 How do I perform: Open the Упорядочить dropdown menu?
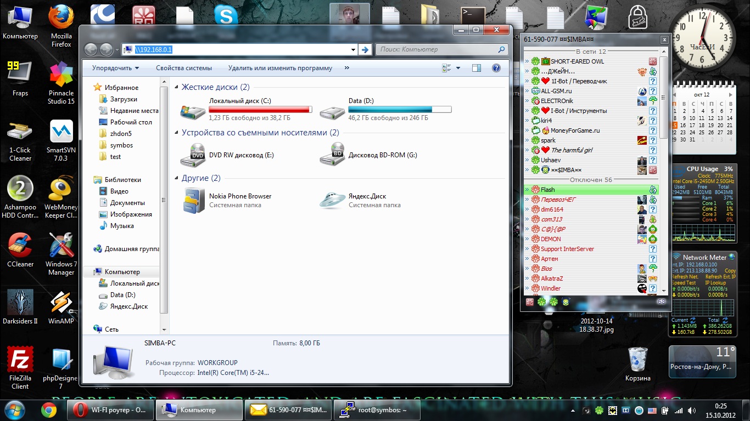115,68
